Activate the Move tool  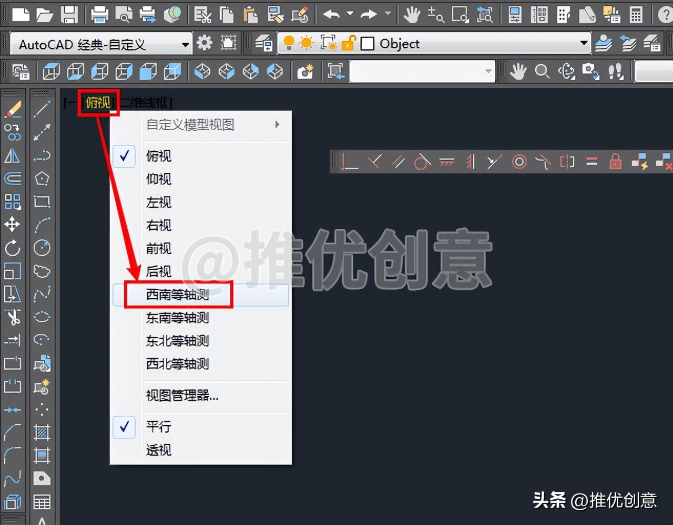13,224
